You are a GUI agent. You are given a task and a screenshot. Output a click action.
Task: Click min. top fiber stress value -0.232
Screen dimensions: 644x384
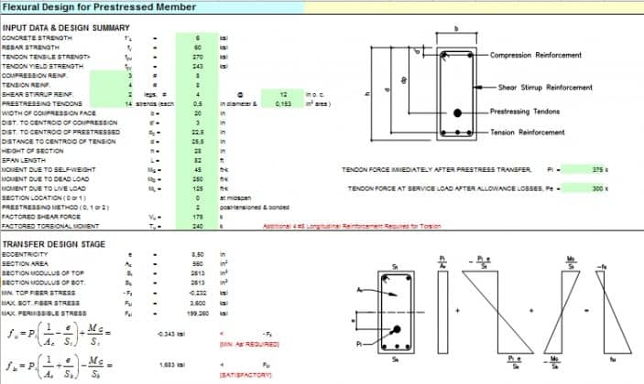tap(198, 293)
